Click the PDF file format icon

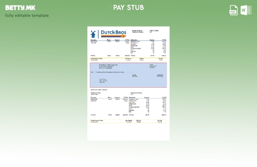coord(234,10)
